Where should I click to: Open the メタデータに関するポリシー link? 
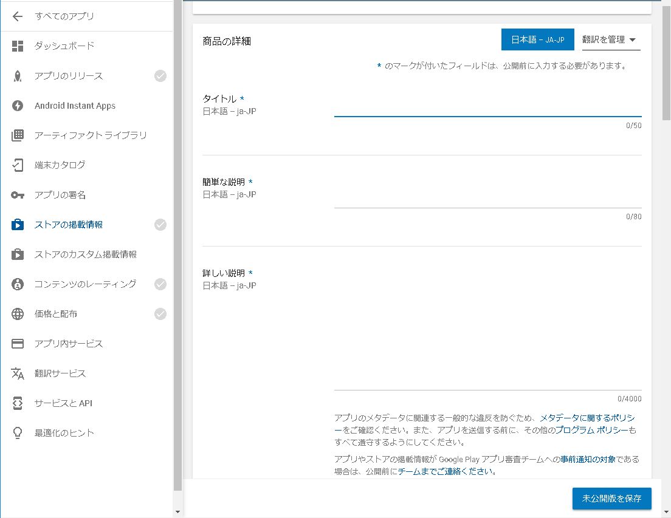[593, 417]
